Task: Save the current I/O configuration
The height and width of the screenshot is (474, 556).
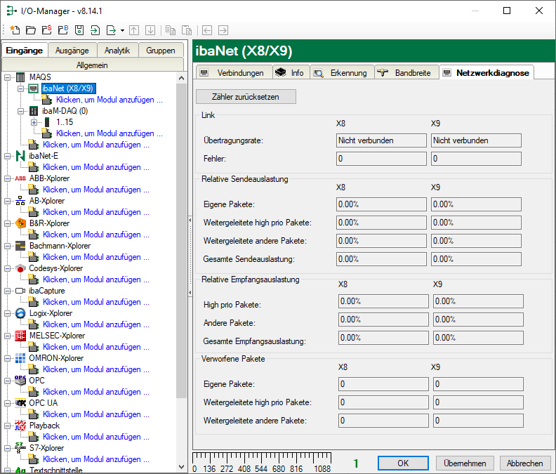Action: (79, 30)
